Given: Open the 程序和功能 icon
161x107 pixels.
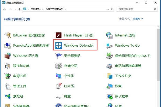Looking at the screenshot, I should point(8,66).
